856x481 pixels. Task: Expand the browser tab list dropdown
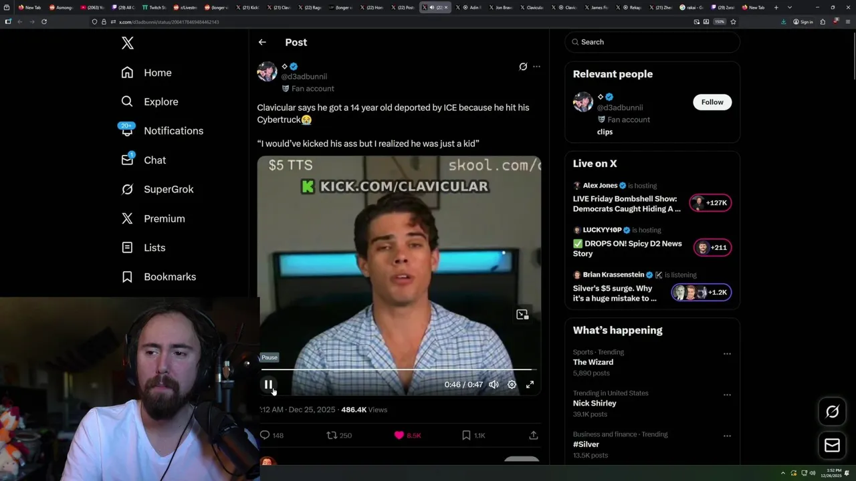tap(790, 7)
